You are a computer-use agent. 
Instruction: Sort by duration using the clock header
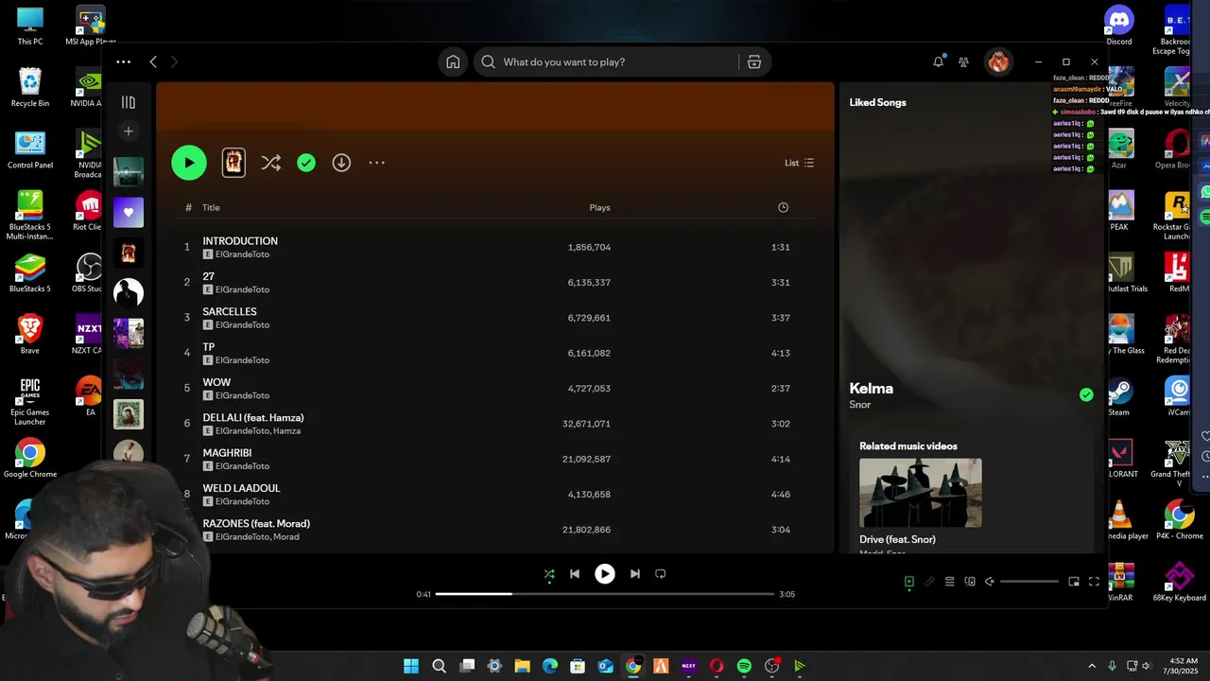click(x=783, y=207)
